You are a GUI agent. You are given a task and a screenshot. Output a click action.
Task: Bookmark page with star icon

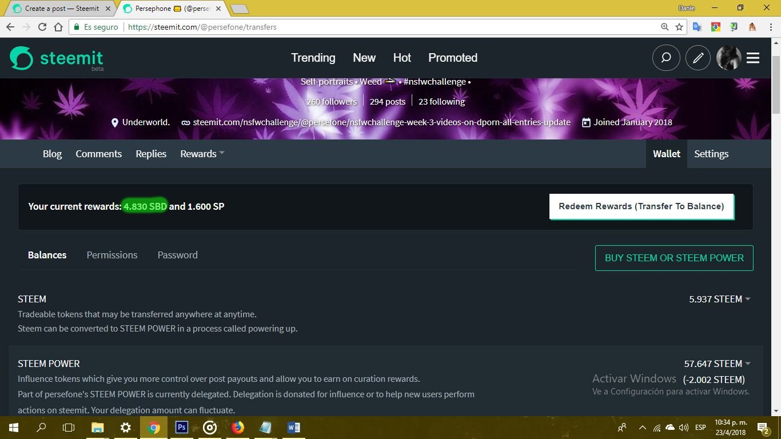click(x=679, y=27)
